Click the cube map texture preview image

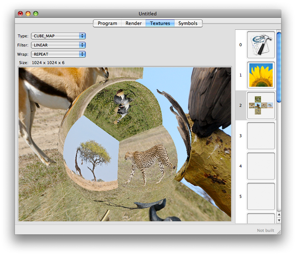[125, 144]
